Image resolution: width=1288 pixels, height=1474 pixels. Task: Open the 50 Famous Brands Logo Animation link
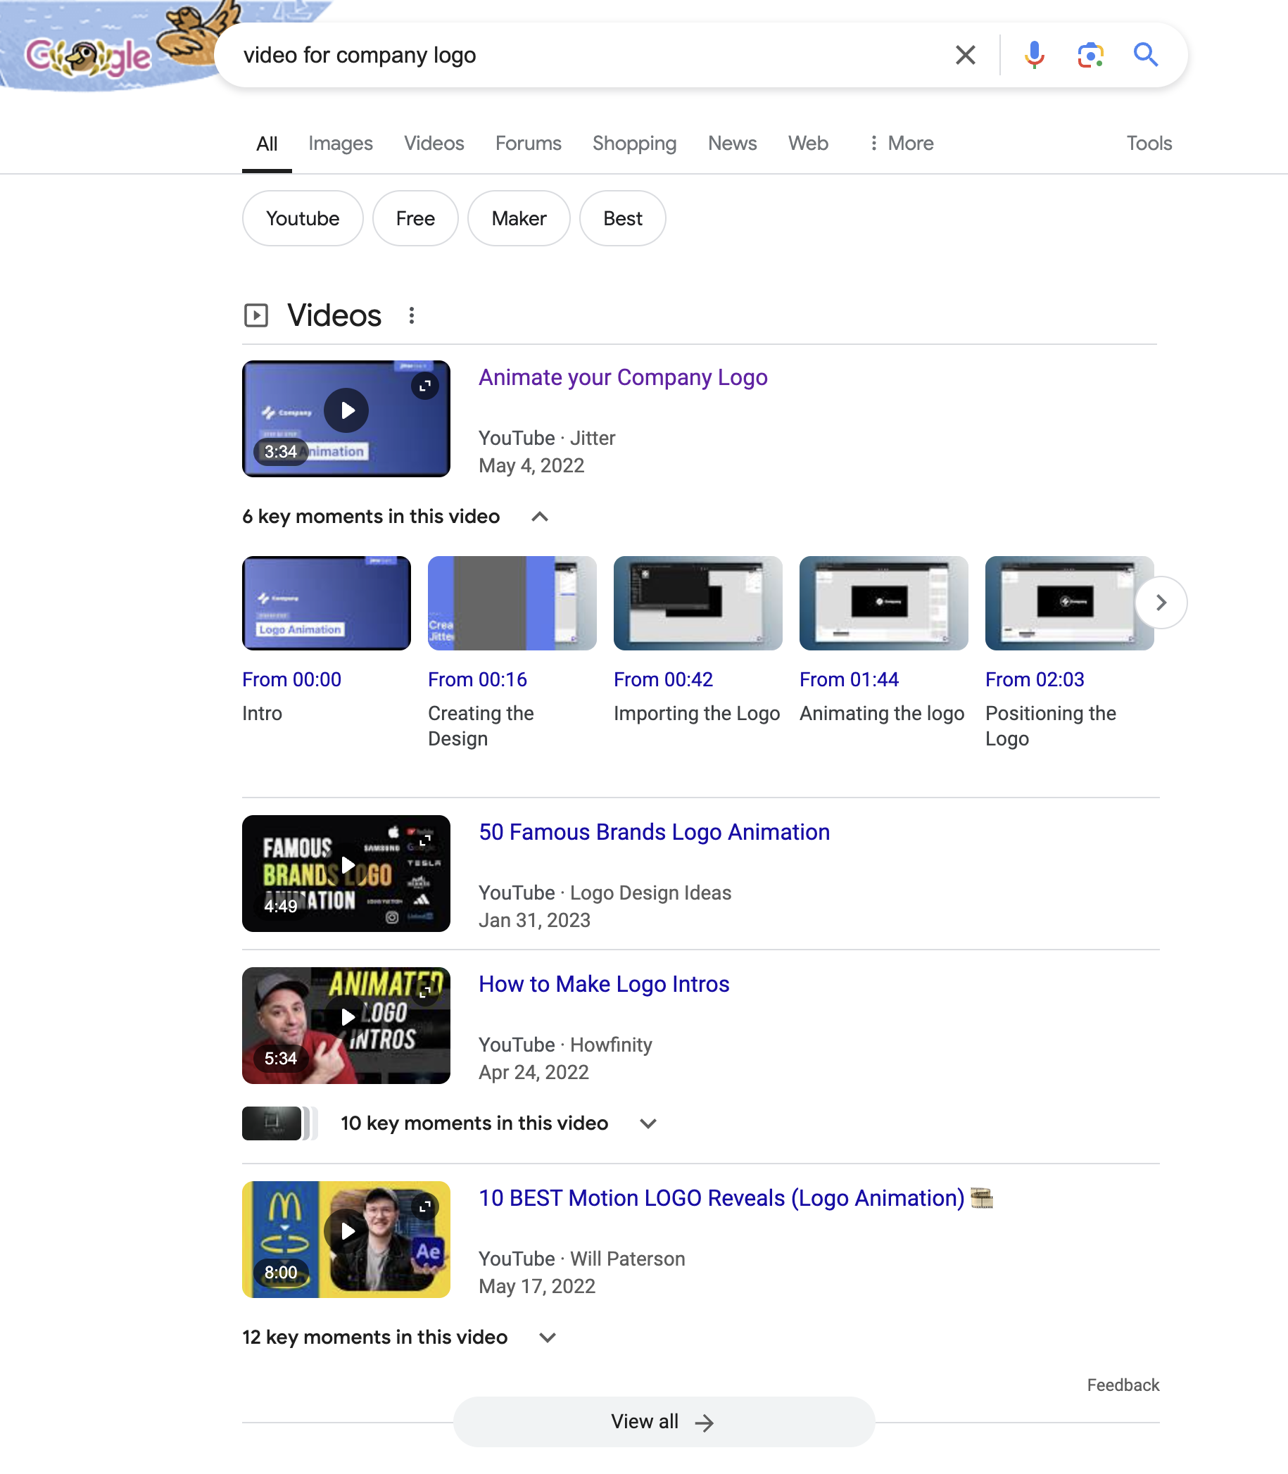tap(654, 832)
